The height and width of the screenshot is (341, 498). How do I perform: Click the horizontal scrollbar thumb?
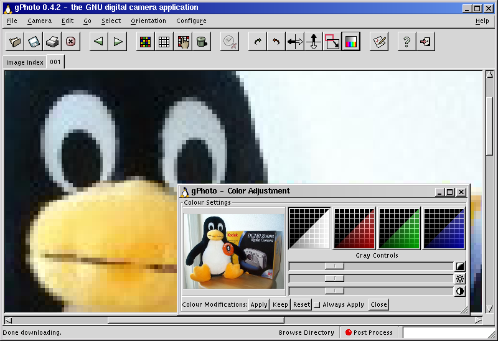196,320
